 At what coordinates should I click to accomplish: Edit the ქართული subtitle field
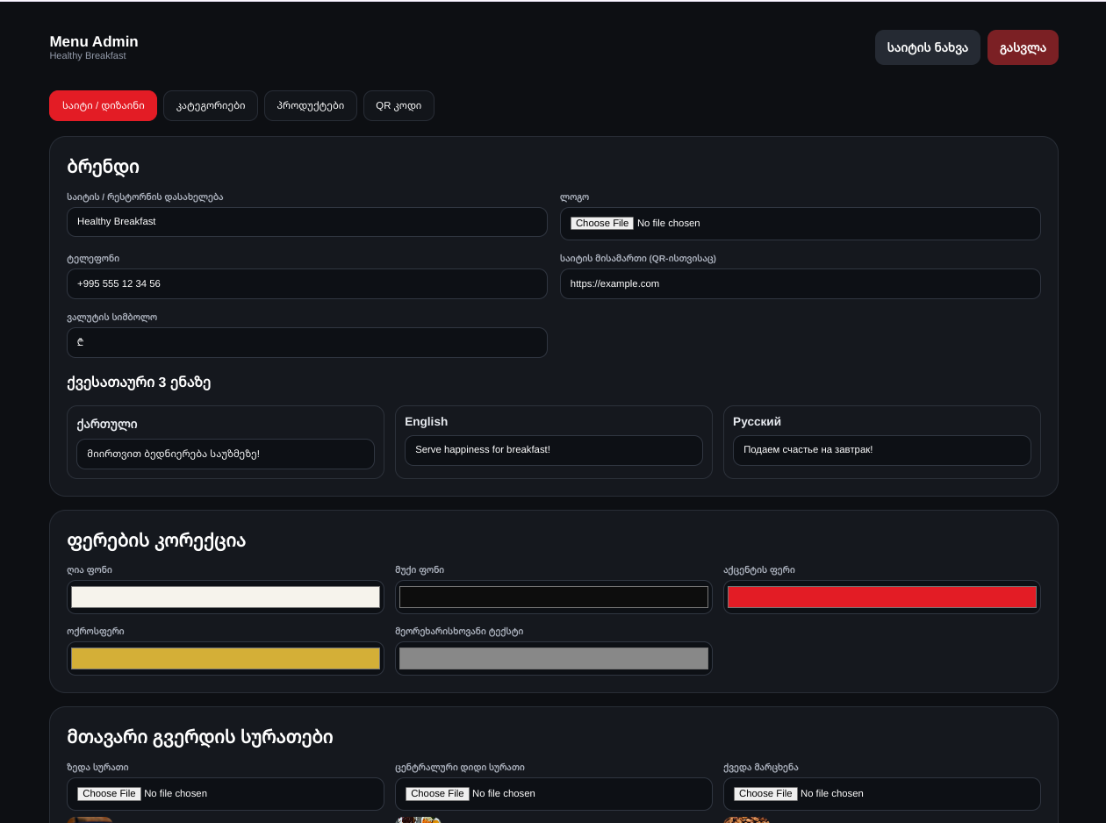[x=226, y=454]
